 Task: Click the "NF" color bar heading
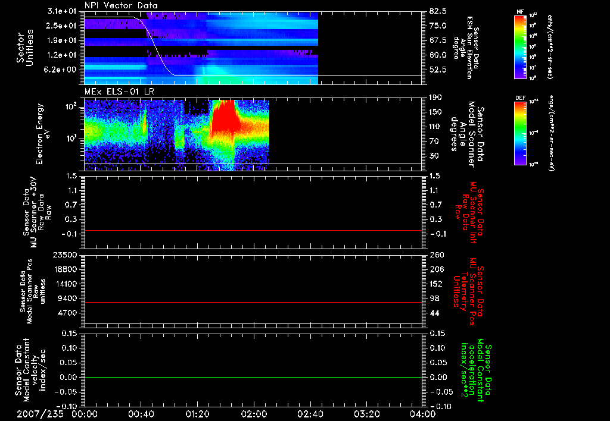tap(520, 12)
